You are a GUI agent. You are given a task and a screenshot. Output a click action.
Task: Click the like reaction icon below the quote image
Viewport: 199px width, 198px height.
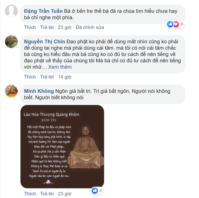coord(95,190)
